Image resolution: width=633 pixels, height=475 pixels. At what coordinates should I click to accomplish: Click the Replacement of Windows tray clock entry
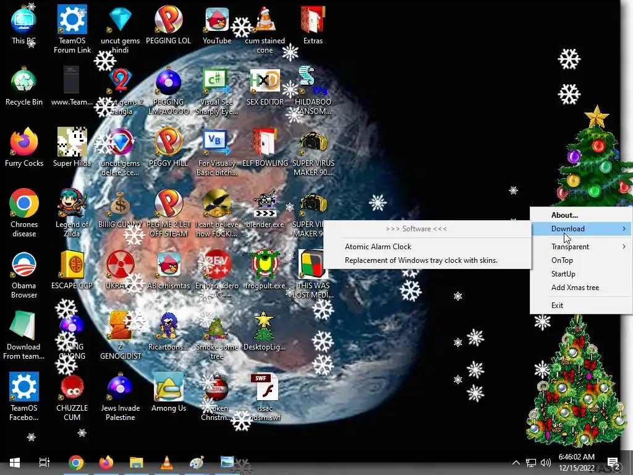[x=427, y=260]
